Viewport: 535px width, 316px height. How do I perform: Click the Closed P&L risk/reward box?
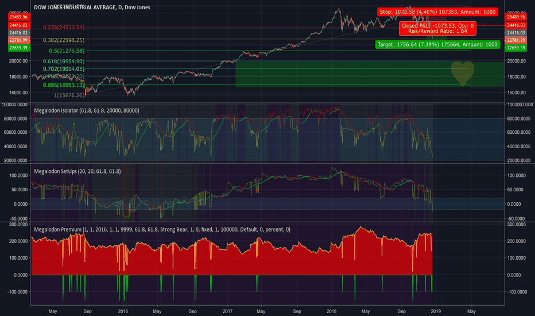pyautogui.click(x=437, y=28)
